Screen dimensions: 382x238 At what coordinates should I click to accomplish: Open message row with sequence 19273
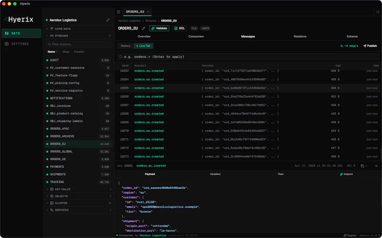(248, 157)
